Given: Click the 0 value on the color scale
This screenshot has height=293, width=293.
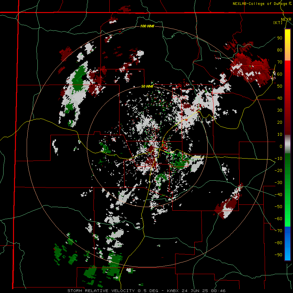Looking at the screenshot, I should 281,146.
